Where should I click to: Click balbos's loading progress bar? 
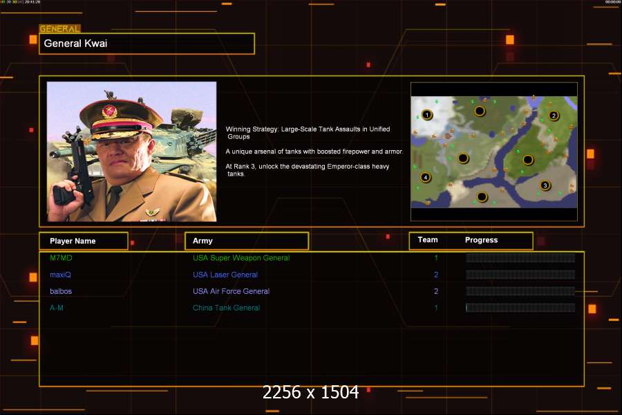pyautogui.click(x=520, y=291)
